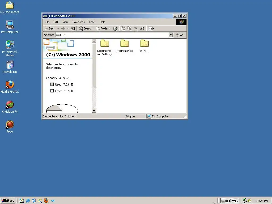
Task: Select the WINNT folder
Action: pyautogui.click(x=144, y=46)
